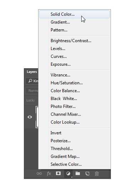Click the link layers icon
133x189 pixels.
pyautogui.click(x=39, y=173)
